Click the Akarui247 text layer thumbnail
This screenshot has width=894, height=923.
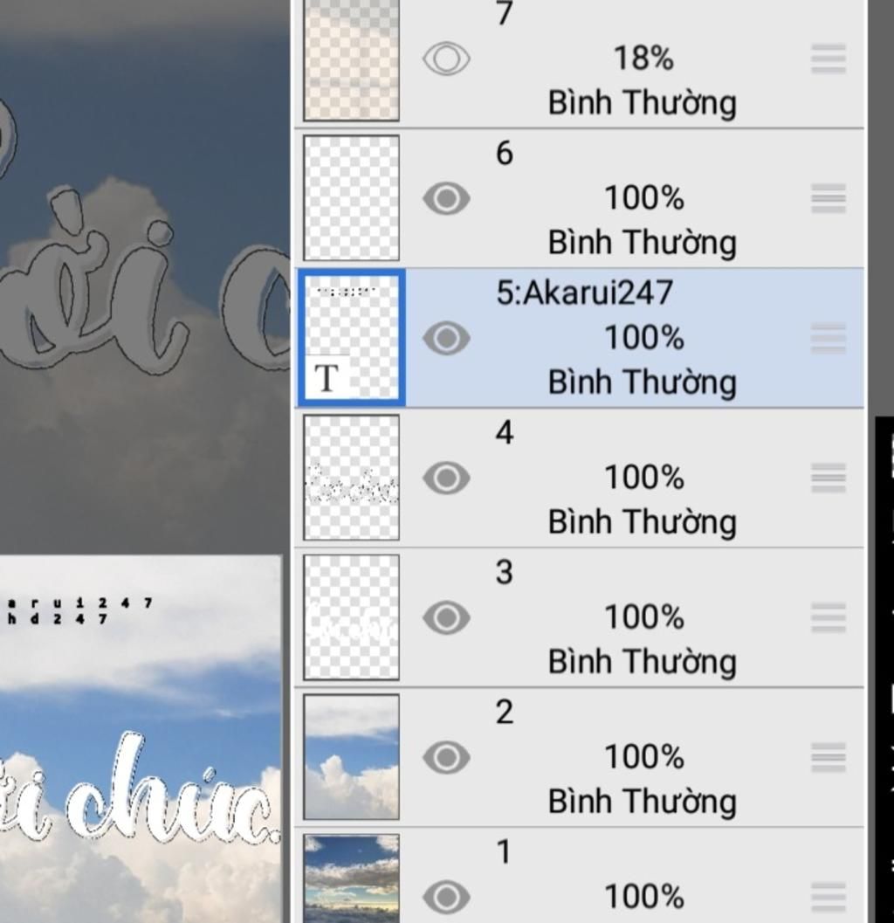pyautogui.click(x=351, y=338)
